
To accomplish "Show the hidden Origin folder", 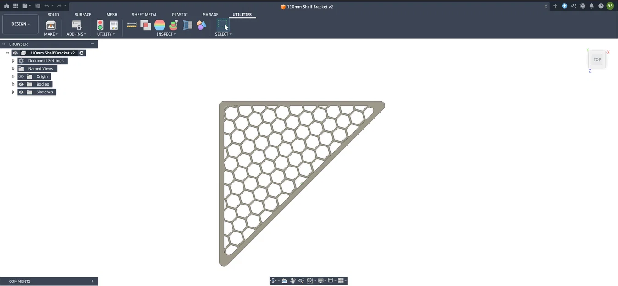I will point(21,76).
